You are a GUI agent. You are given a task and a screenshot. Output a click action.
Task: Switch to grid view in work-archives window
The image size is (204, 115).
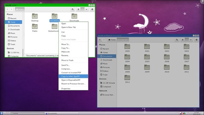coord(187,40)
